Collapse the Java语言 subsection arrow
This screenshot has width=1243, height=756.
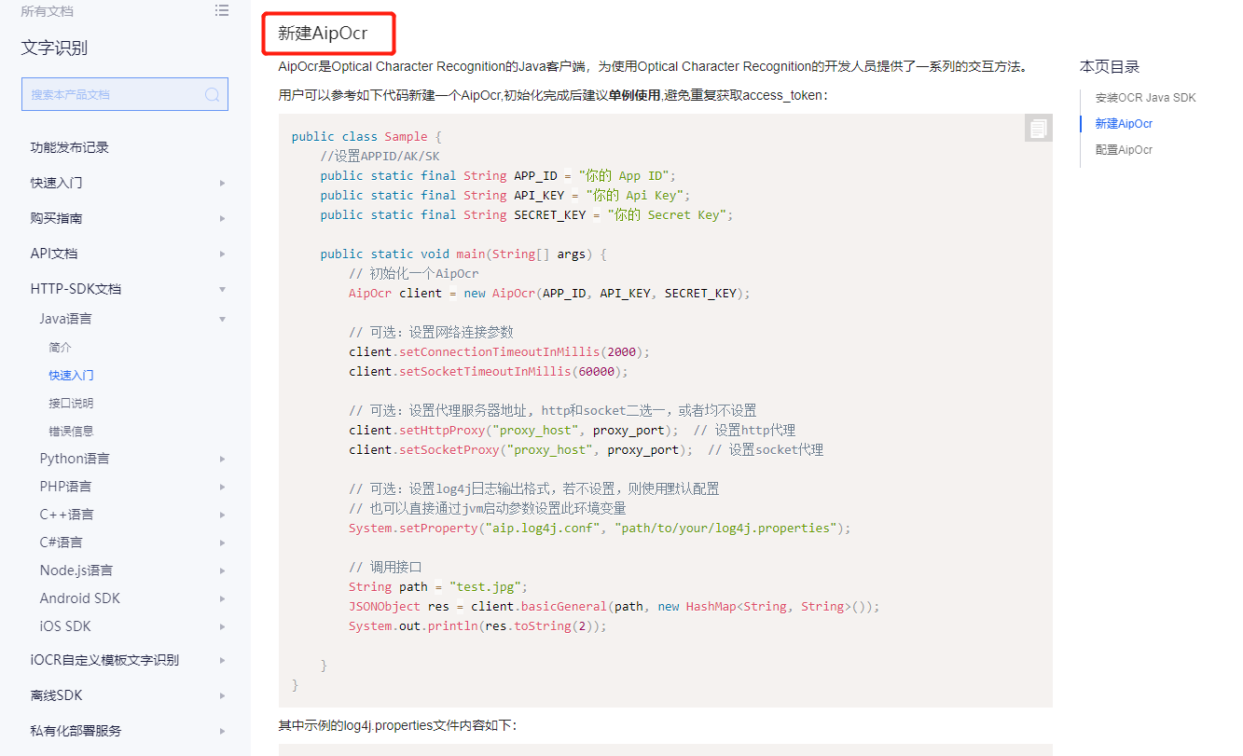pos(222,319)
